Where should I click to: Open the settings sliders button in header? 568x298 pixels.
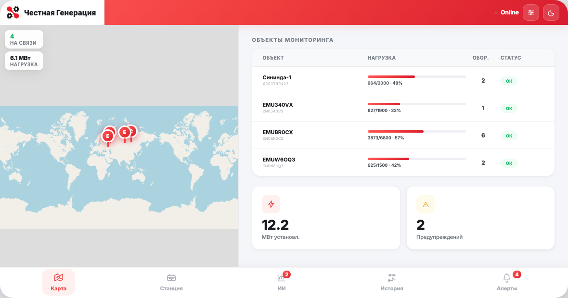pos(530,12)
